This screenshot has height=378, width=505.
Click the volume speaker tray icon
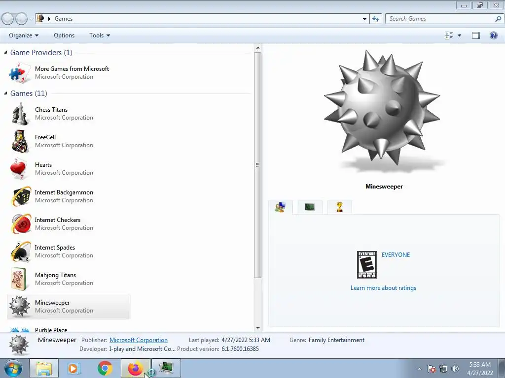pos(455,369)
